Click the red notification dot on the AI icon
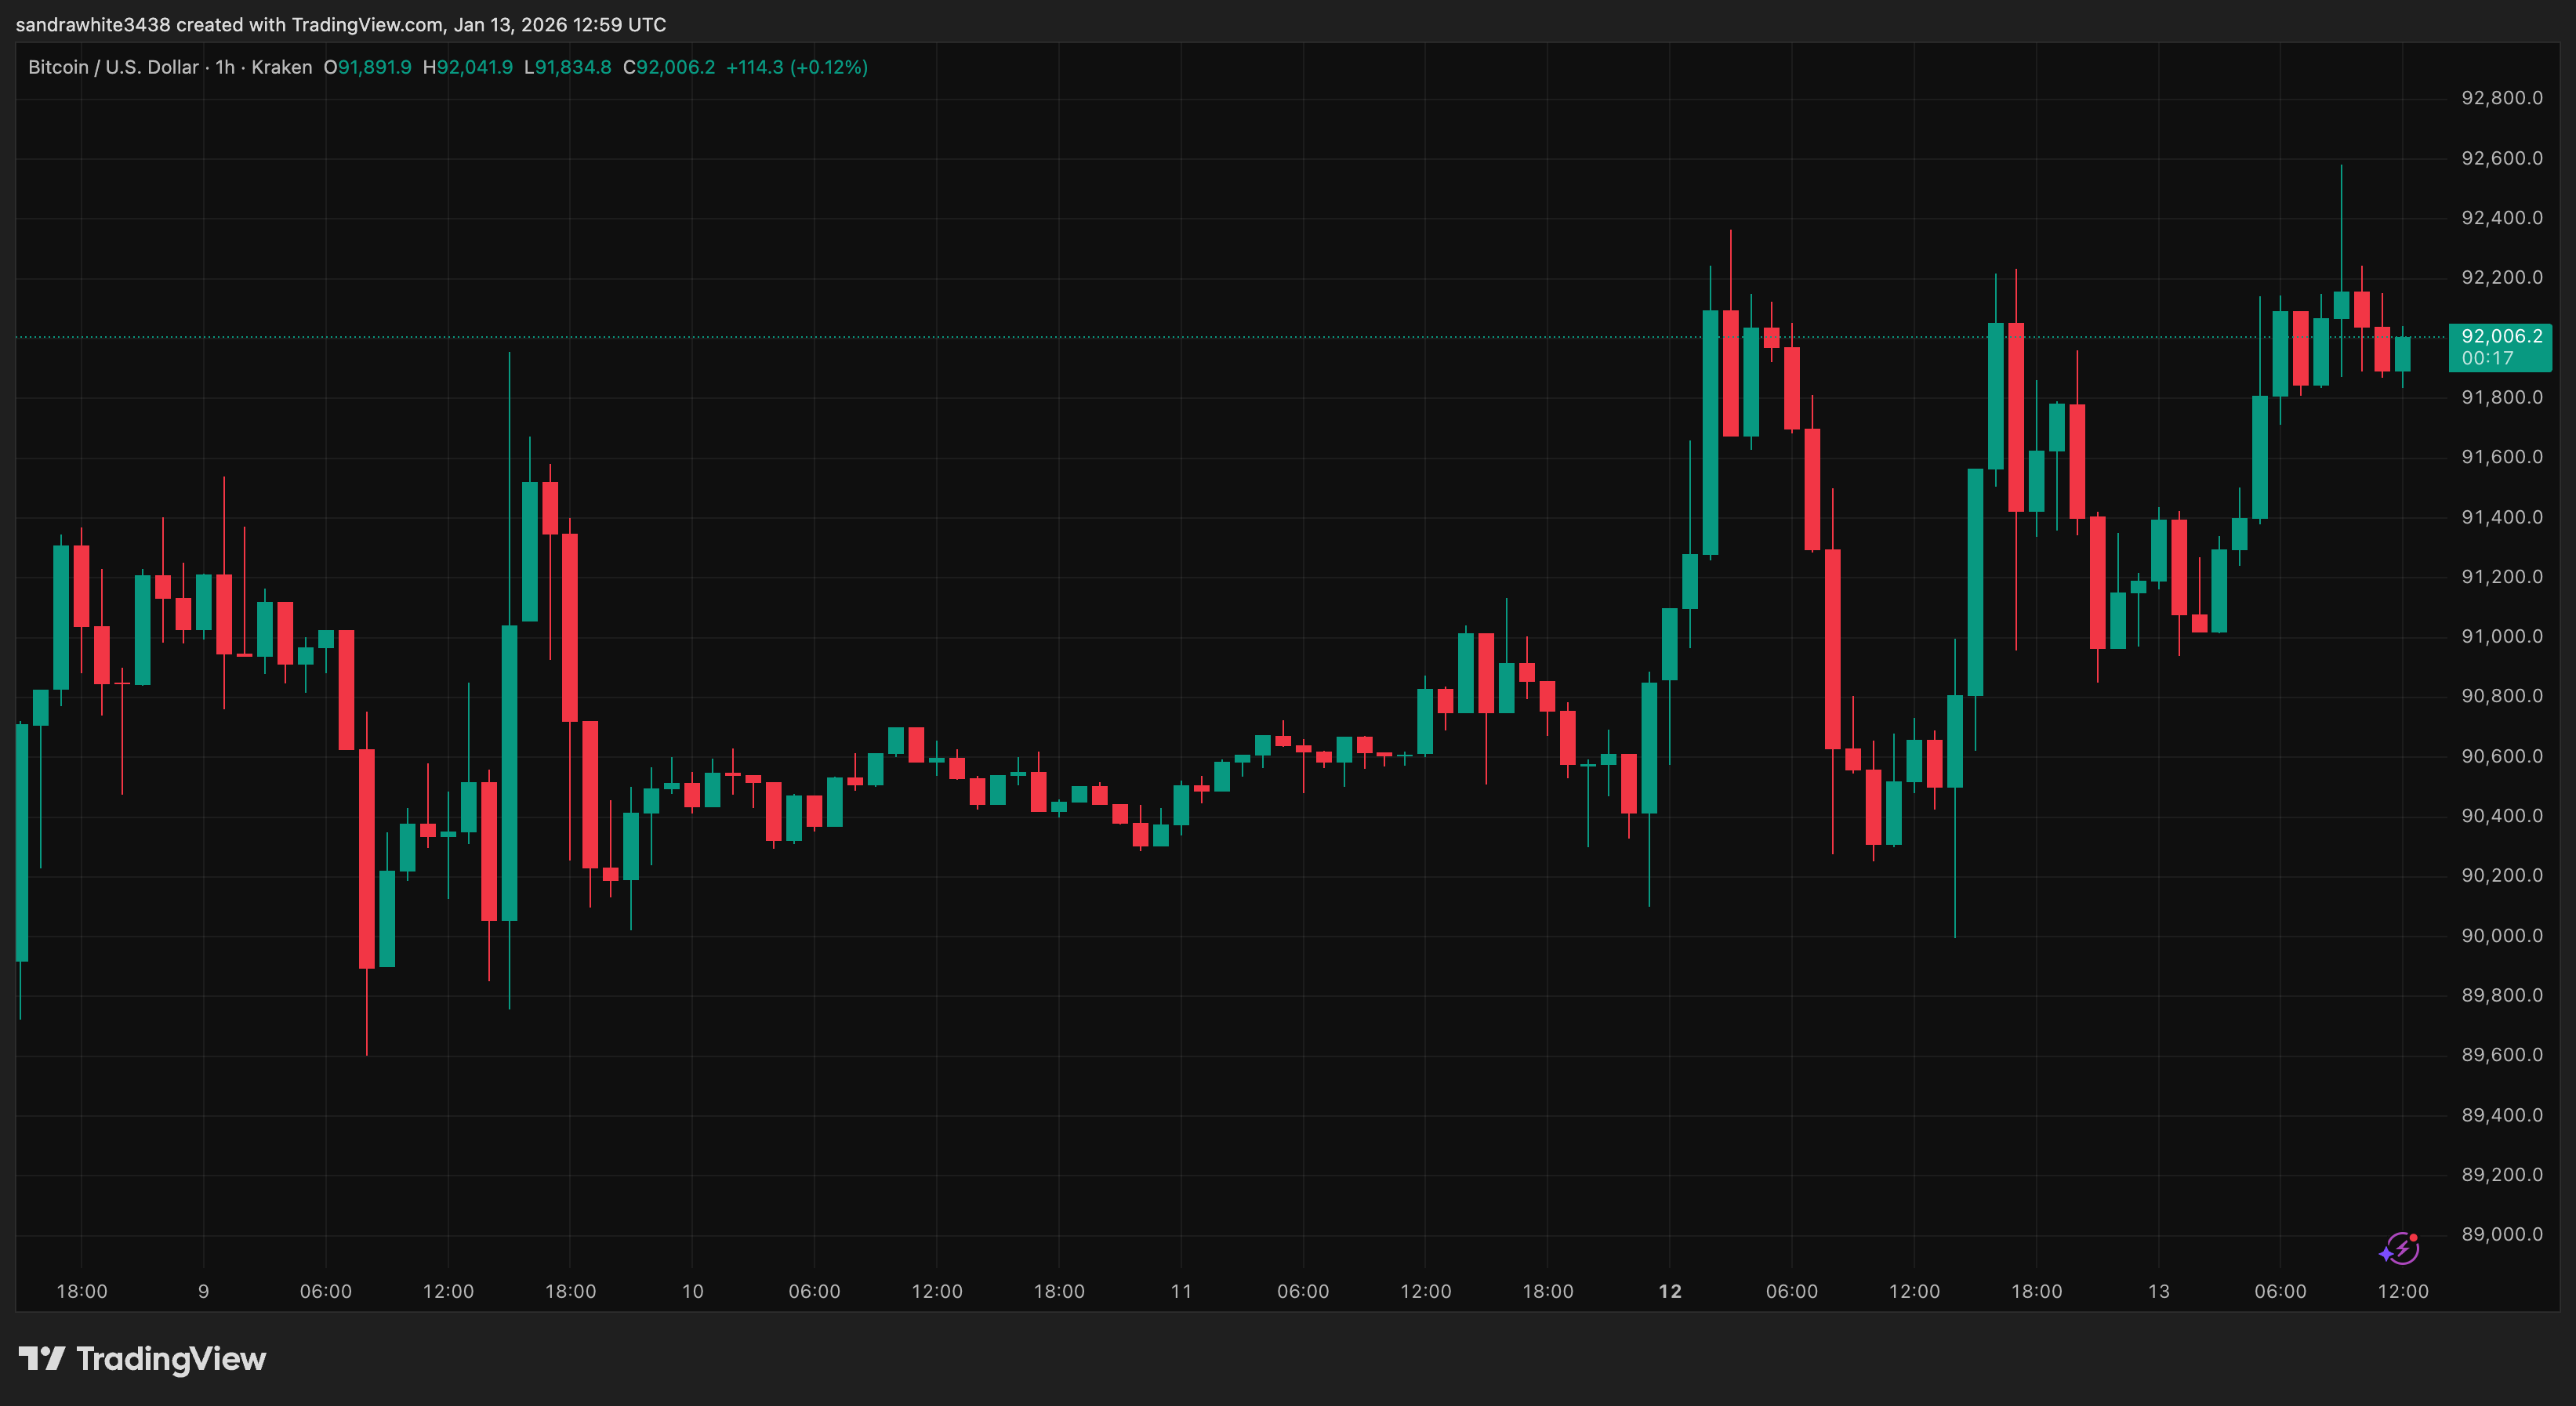The width and height of the screenshot is (2576, 1406). click(x=2412, y=1239)
